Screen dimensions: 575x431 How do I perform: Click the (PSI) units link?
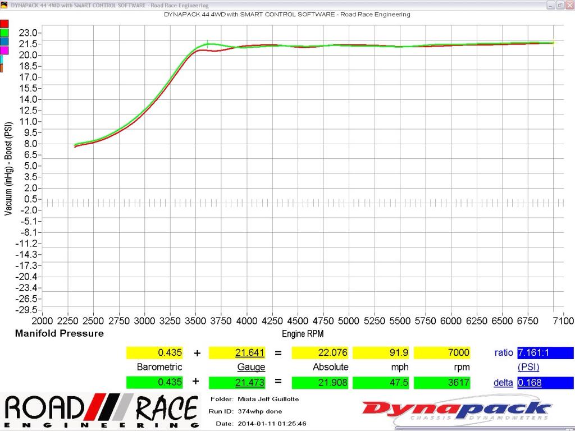(x=529, y=367)
